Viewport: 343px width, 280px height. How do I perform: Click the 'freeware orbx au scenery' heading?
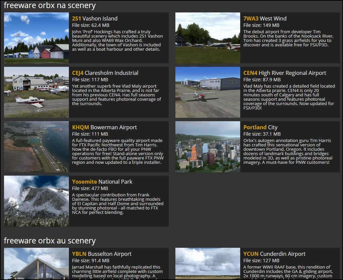[x=50, y=241]
